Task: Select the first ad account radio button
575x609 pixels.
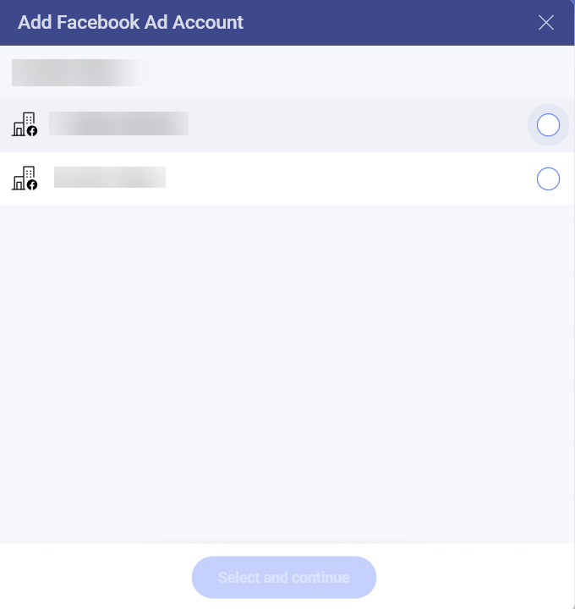Action: [548, 125]
